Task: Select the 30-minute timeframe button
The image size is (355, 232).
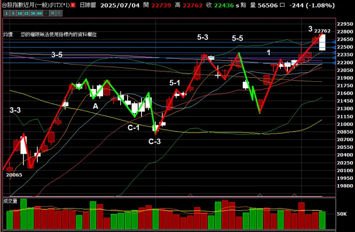Action: [33, 13]
